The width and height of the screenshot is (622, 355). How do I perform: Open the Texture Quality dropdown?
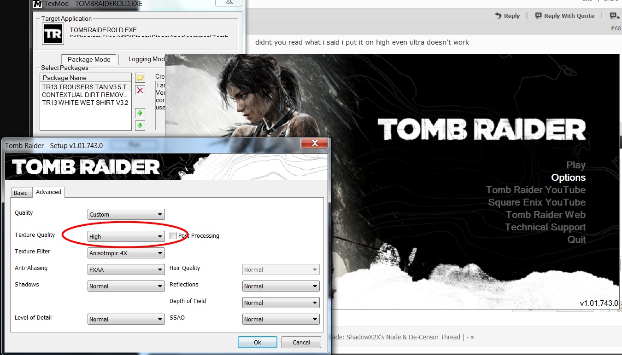(126, 237)
